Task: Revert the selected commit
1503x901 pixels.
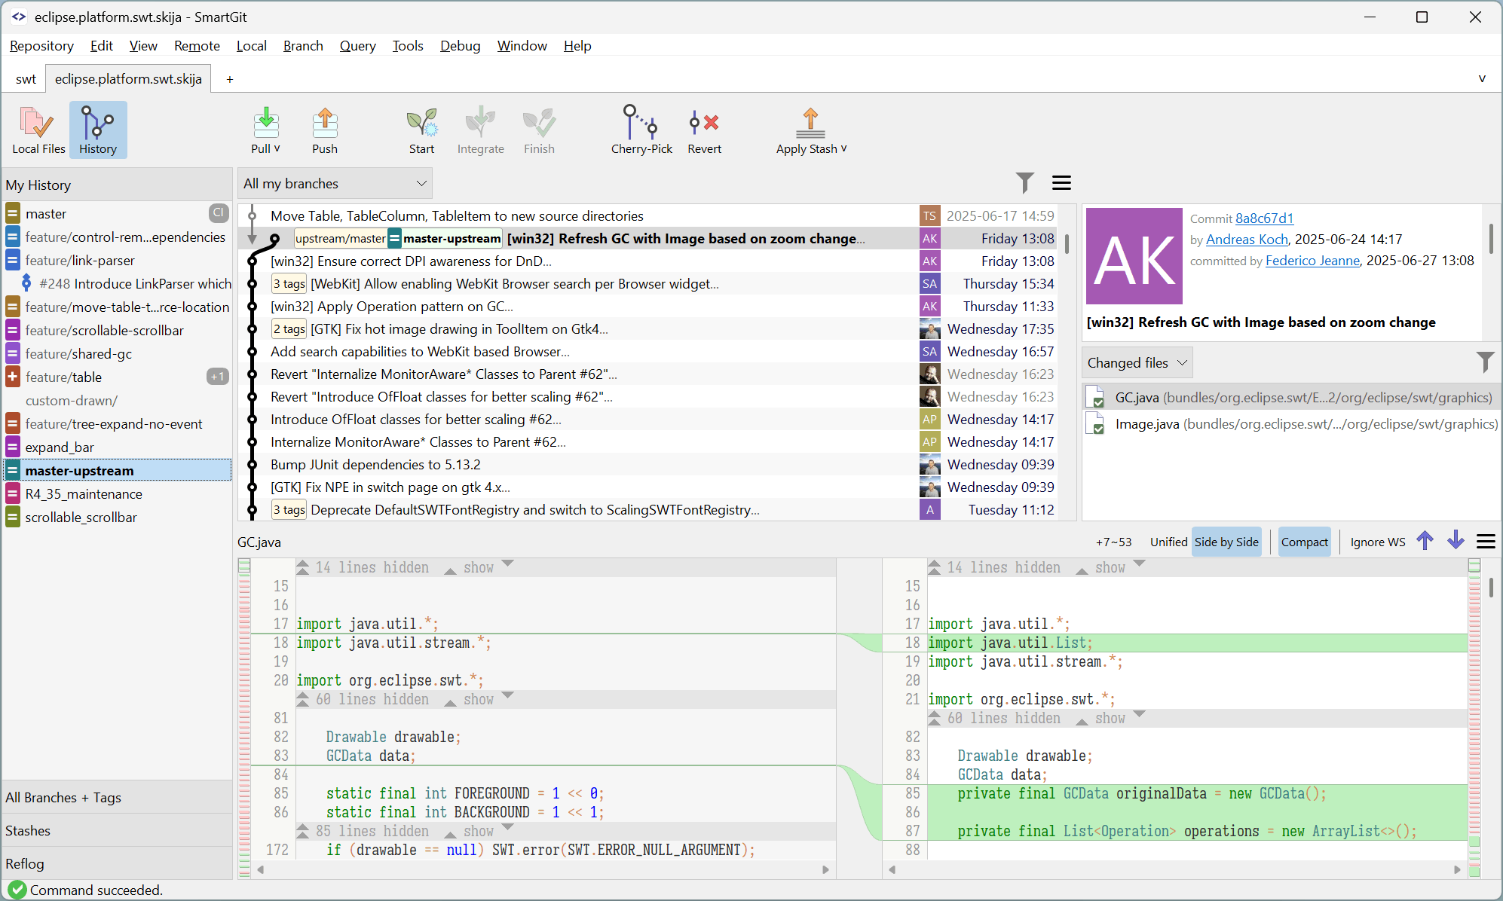Action: (704, 130)
